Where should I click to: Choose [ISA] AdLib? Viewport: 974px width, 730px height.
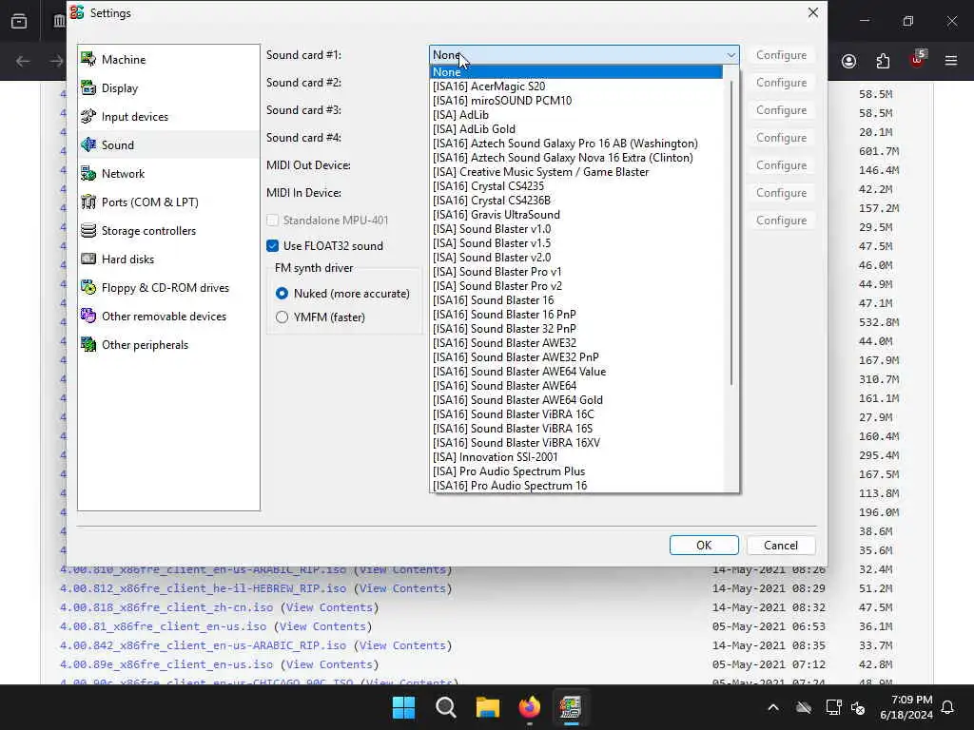click(576, 115)
